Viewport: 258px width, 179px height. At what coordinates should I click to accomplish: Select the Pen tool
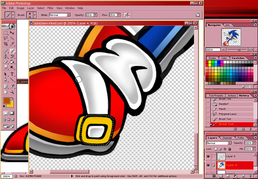tap(6, 80)
